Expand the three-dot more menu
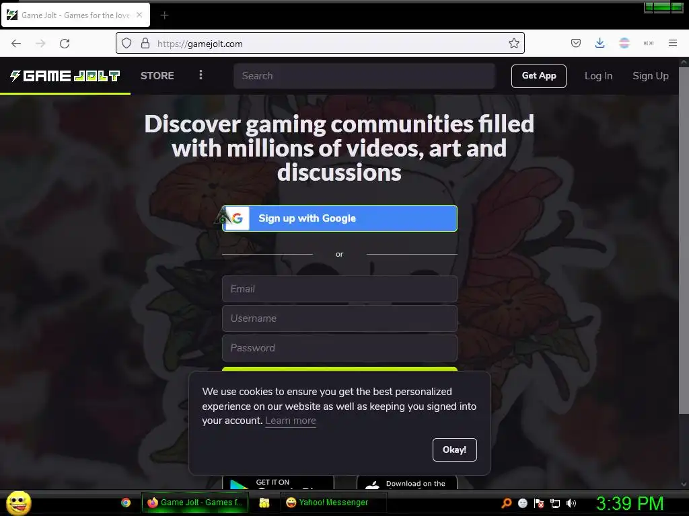689x516 pixels. click(x=201, y=75)
